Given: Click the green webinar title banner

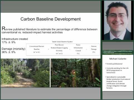Looking at the screenshot, I should pyautogui.click(x=118, y=52).
